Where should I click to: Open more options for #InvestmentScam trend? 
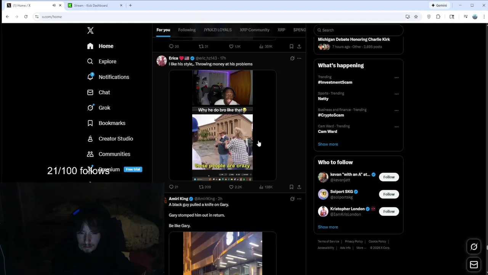tap(396, 78)
